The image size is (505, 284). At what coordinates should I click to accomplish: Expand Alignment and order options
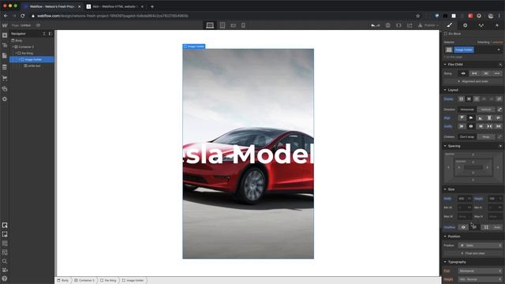coord(473,81)
